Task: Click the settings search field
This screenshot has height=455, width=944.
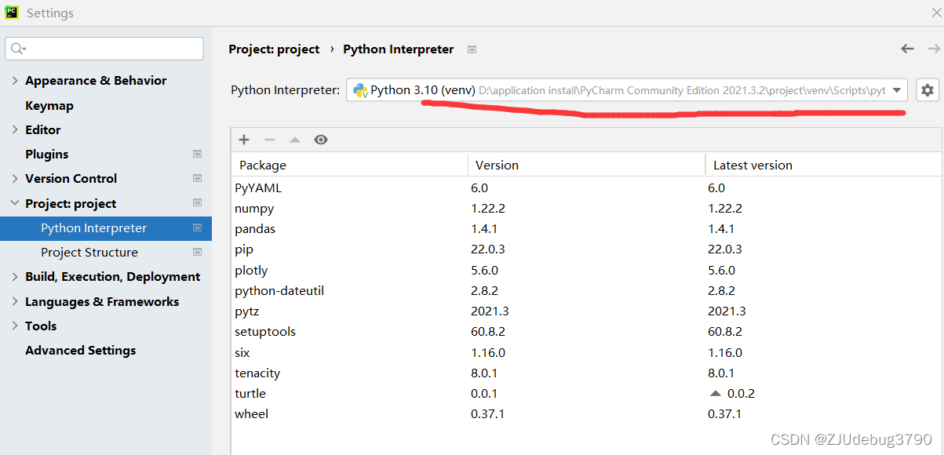Action: 104,49
